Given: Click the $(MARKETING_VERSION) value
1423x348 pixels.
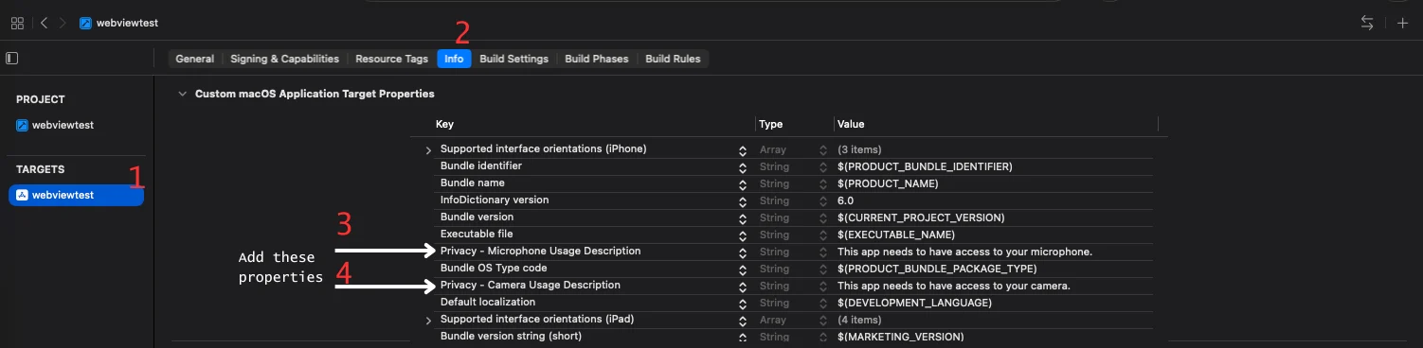Looking at the screenshot, I should tap(901, 338).
